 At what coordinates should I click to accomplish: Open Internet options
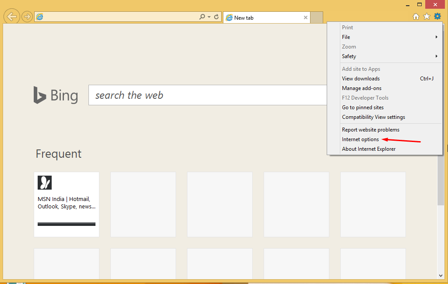click(391, 139)
